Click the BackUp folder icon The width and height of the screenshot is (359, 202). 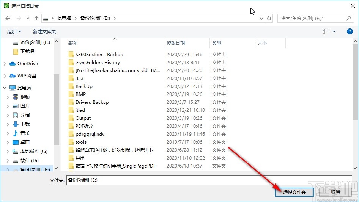(x=71, y=86)
